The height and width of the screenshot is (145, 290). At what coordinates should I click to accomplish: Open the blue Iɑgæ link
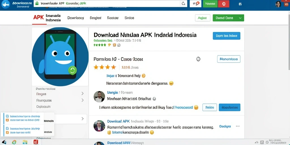[x=111, y=76]
